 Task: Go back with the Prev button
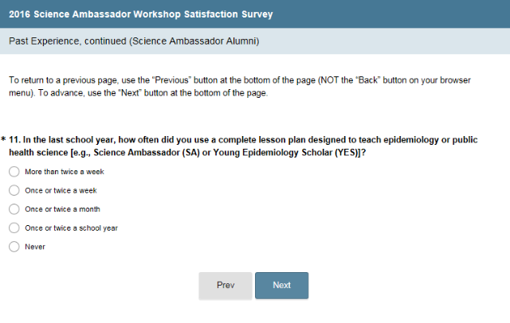coord(226,286)
